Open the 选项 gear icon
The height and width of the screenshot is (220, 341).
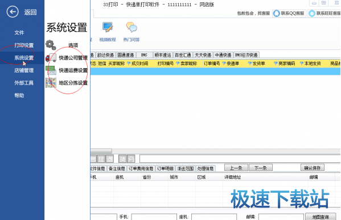coord(51,45)
